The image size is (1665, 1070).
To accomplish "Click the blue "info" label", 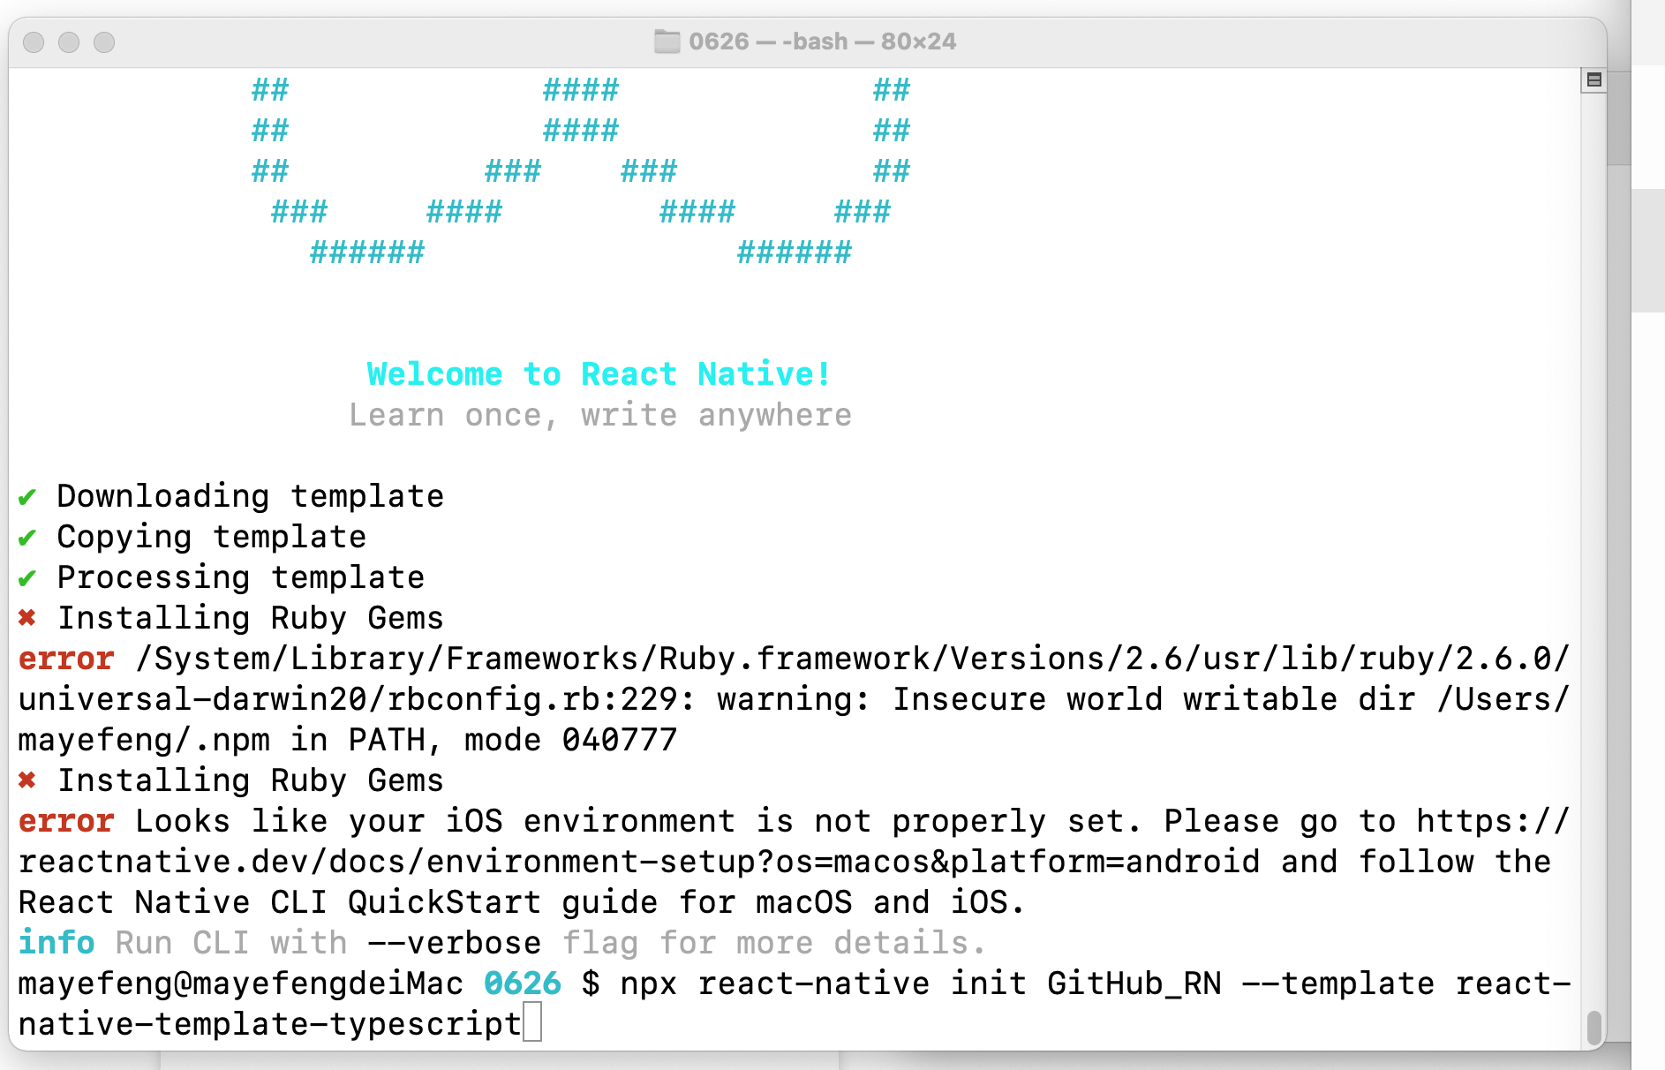I will coord(57,943).
